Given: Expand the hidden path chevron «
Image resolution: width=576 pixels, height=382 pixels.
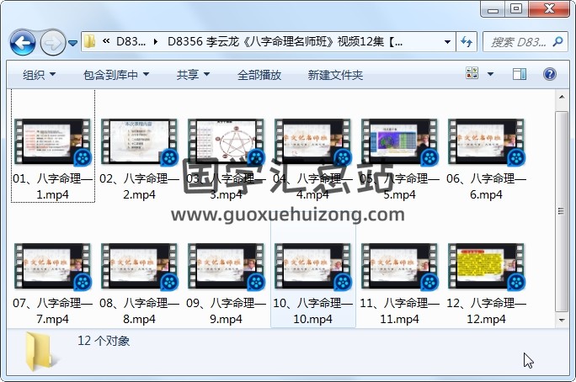Looking at the screenshot, I should (x=106, y=41).
